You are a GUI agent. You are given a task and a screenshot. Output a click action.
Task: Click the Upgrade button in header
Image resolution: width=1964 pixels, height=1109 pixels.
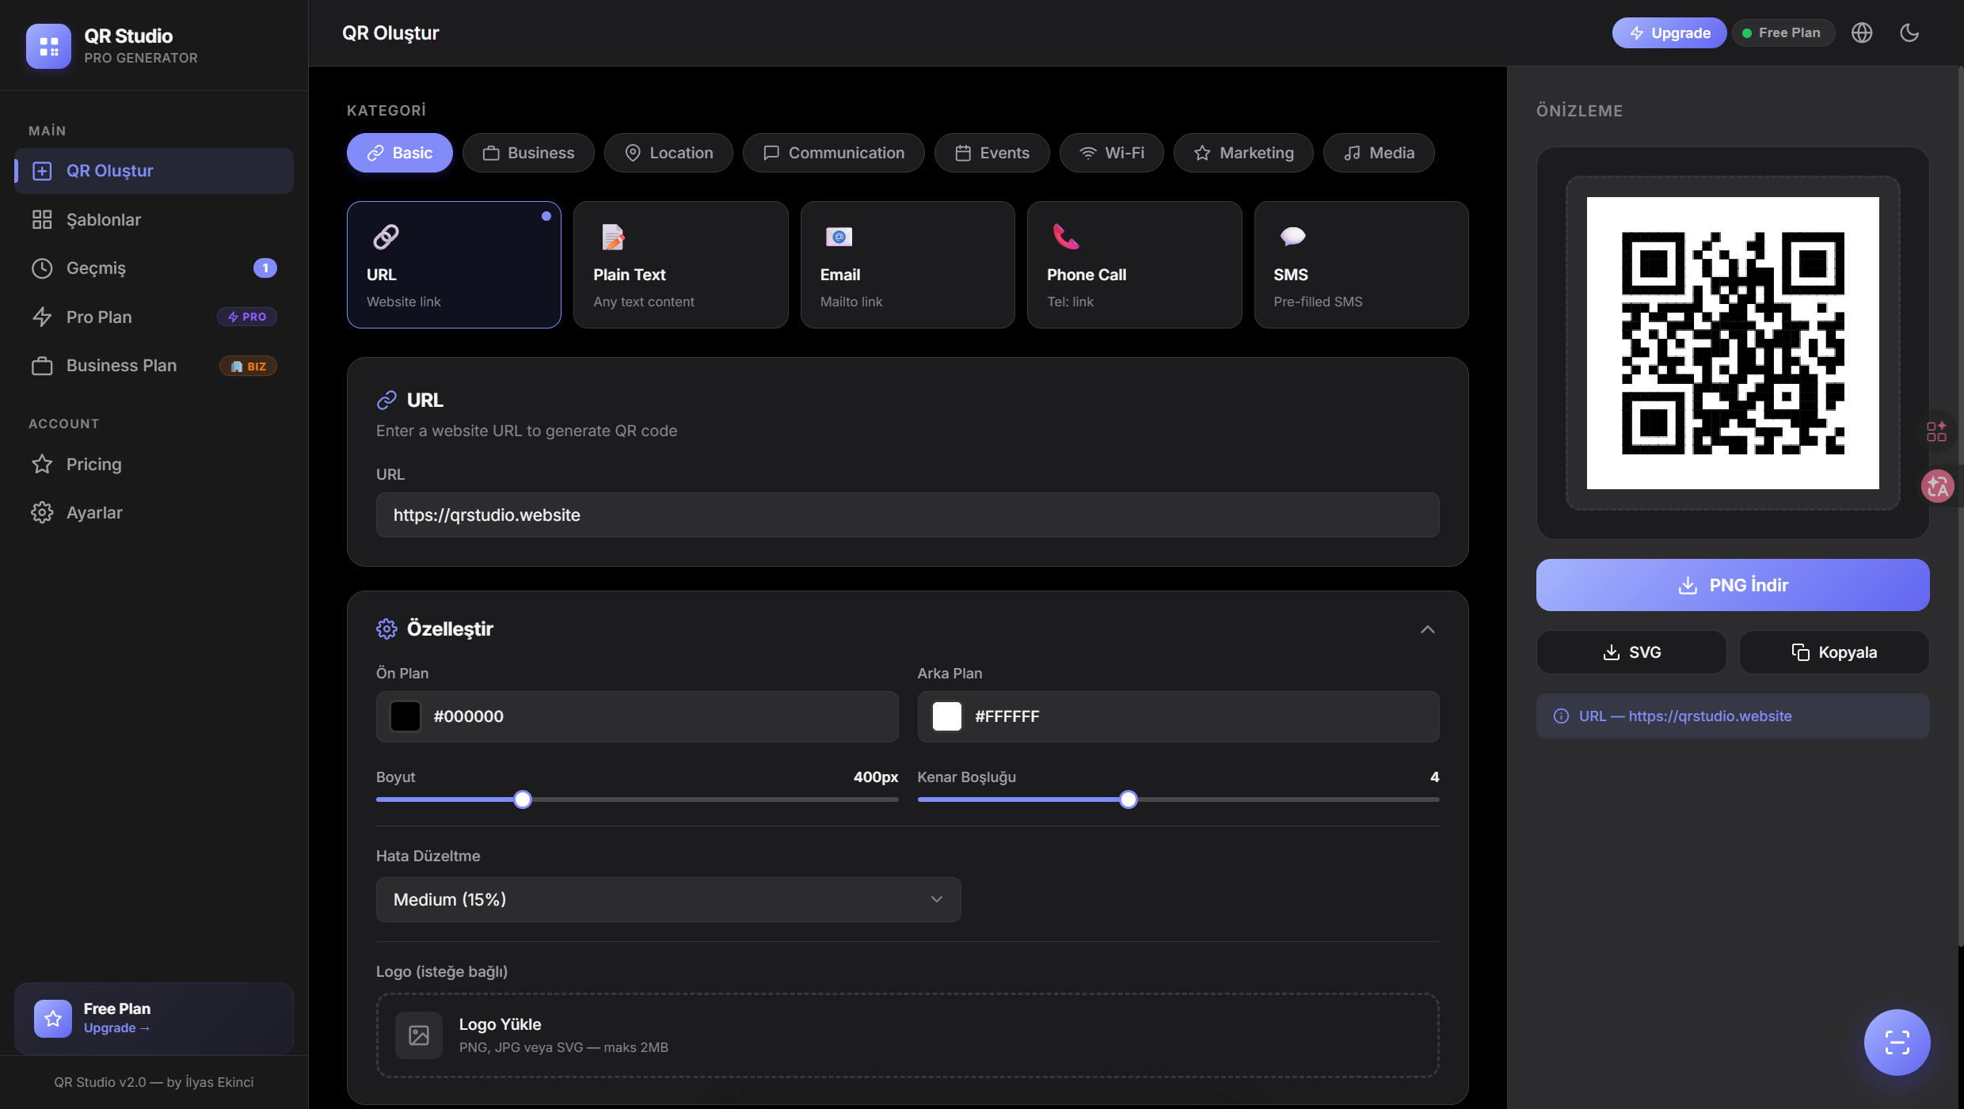pos(1669,32)
